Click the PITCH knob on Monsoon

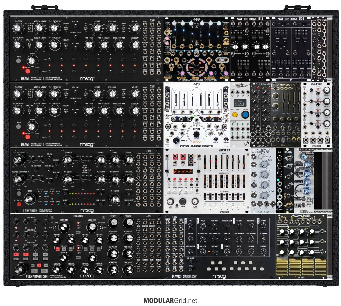tap(276, 96)
